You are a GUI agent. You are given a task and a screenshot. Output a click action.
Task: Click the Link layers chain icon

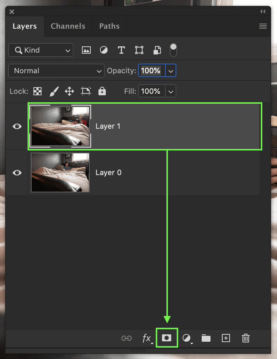(x=126, y=338)
